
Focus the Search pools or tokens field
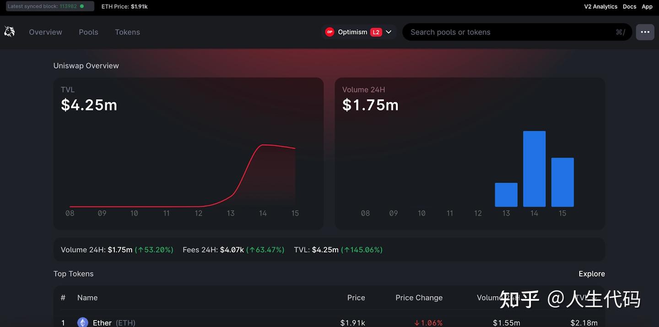pos(517,32)
